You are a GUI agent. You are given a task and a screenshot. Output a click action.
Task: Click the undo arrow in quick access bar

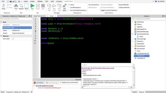(x=11, y=2)
